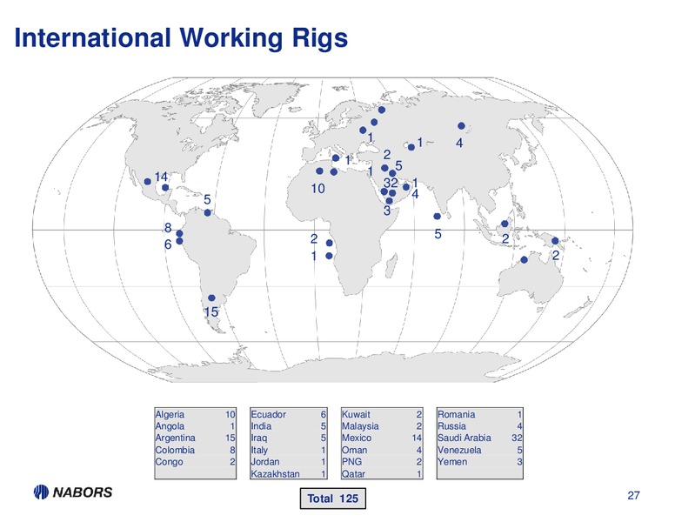Click the Iraq label in table
The image size is (675, 522).
pos(258,438)
